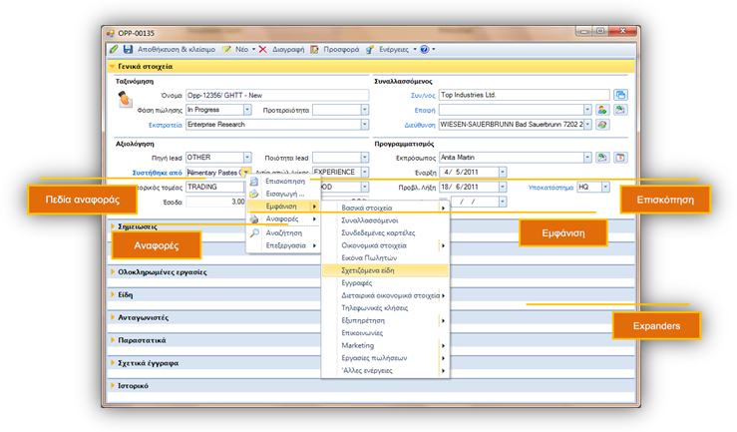Select Συναλλασσόμενοι submenu item
Viewport: 737px width, 432px height.
point(385,220)
